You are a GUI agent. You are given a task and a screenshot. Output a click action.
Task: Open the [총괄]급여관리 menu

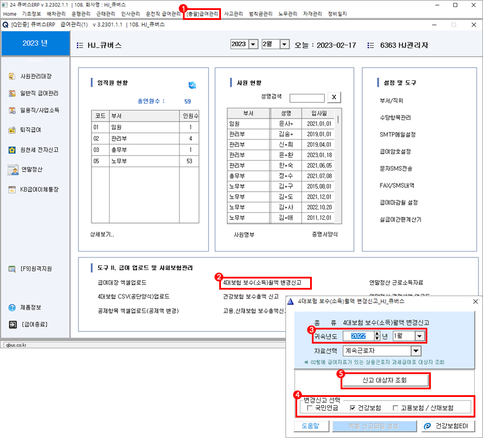(202, 14)
